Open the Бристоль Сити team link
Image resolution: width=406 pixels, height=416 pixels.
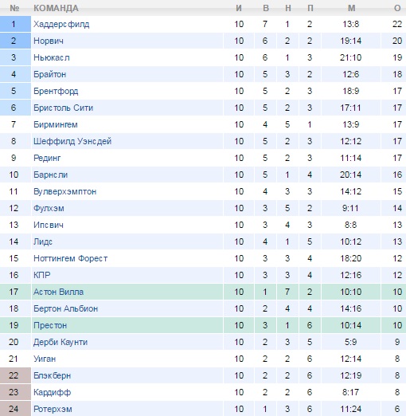[x=63, y=108]
